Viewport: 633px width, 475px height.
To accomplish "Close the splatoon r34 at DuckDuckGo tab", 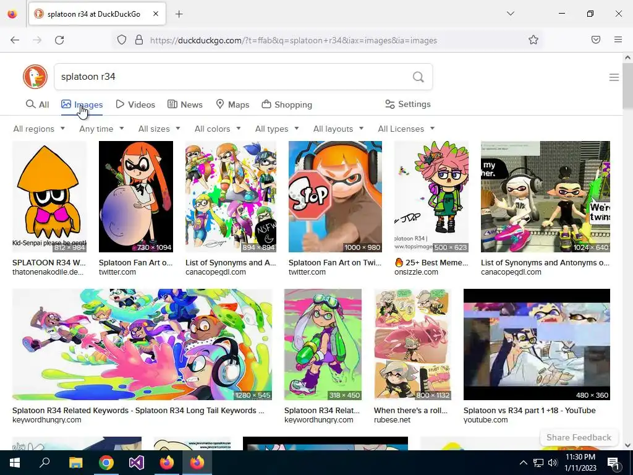I will 156,14.
